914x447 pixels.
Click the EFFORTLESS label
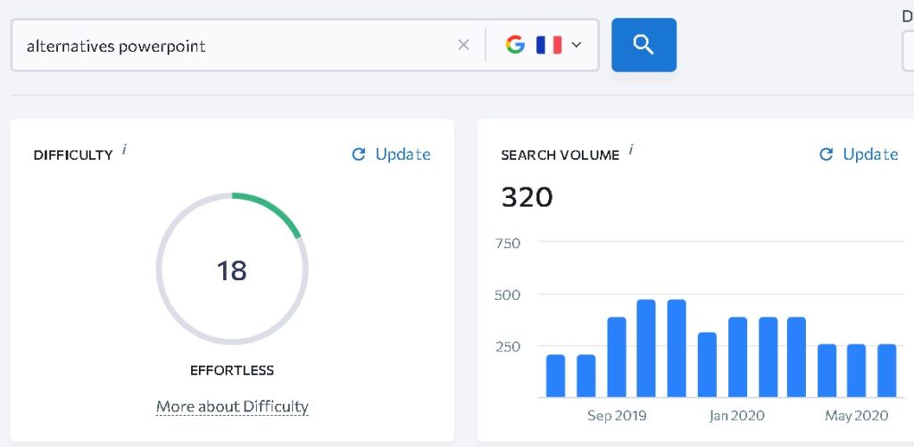[x=232, y=370]
